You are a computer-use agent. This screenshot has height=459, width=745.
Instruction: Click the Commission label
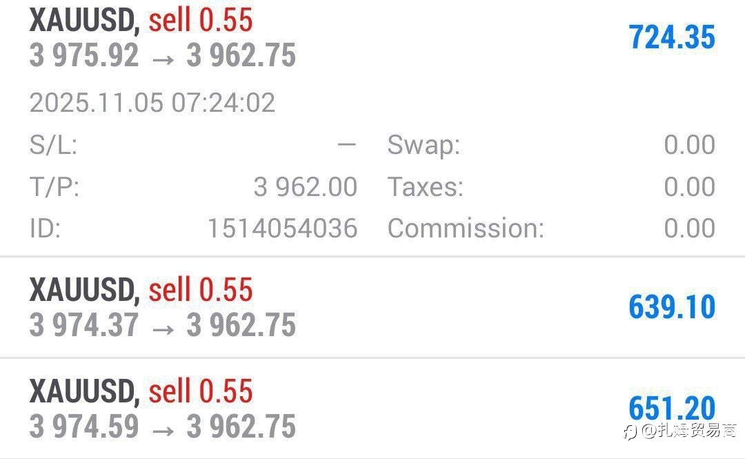[466, 228]
